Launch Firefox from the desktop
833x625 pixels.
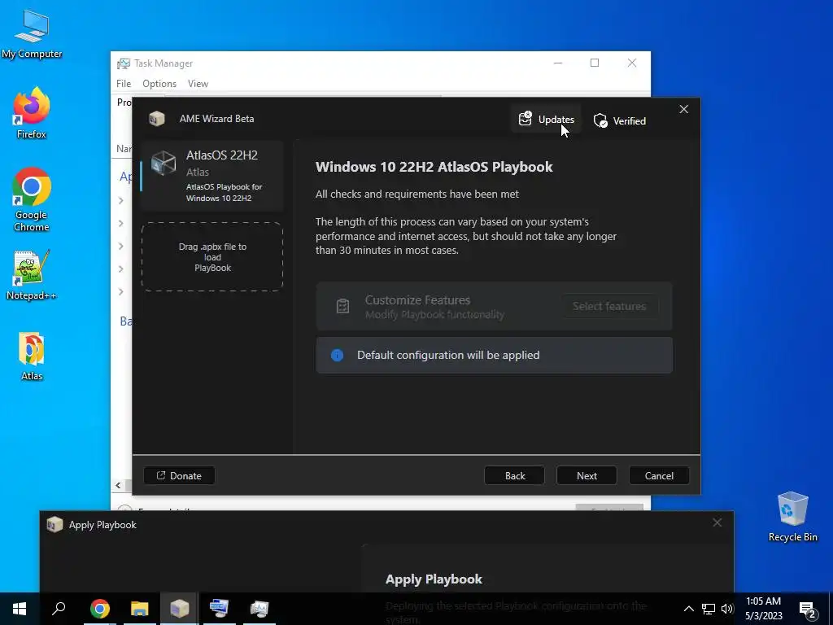(x=32, y=112)
